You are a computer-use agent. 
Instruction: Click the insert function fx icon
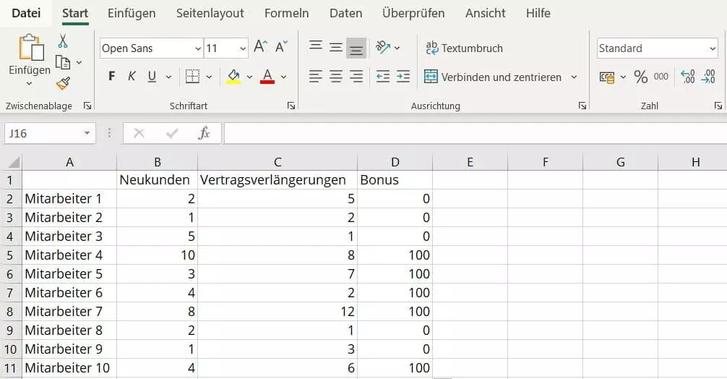(204, 133)
